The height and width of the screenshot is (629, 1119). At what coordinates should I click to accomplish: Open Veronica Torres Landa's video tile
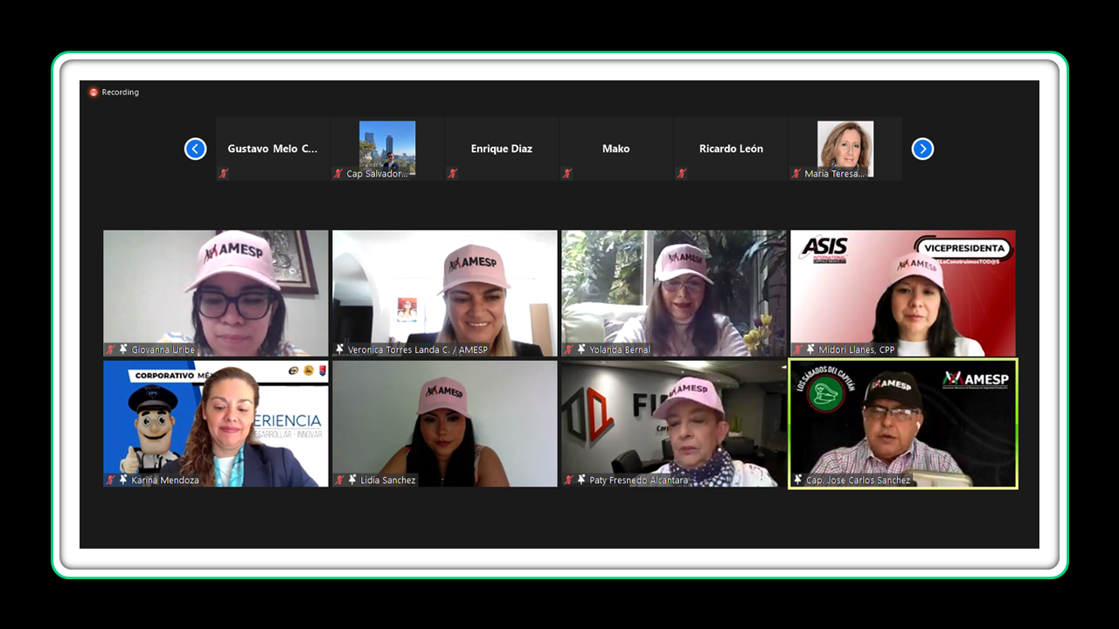pos(445,293)
